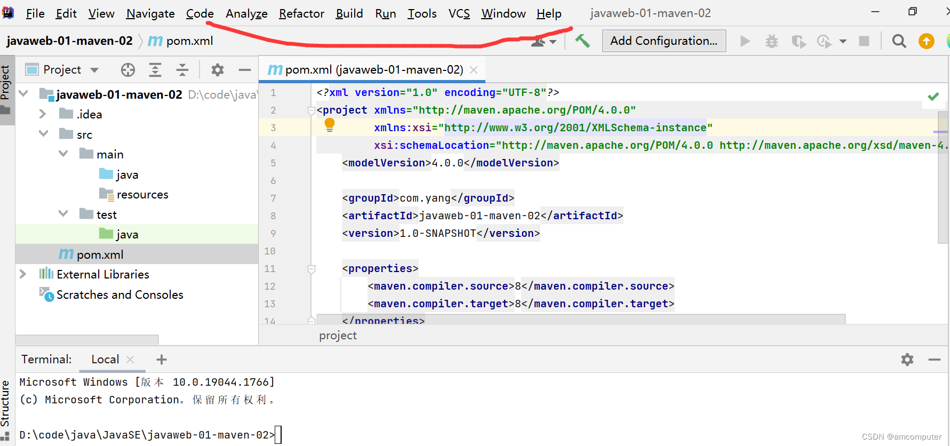The width and height of the screenshot is (950, 446).
Task: Fold the properties tag at line 11
Action: pyautogui.click(x=312, y=269)
